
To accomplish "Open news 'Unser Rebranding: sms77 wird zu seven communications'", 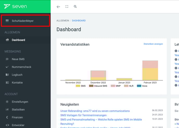I will (95, 111).
